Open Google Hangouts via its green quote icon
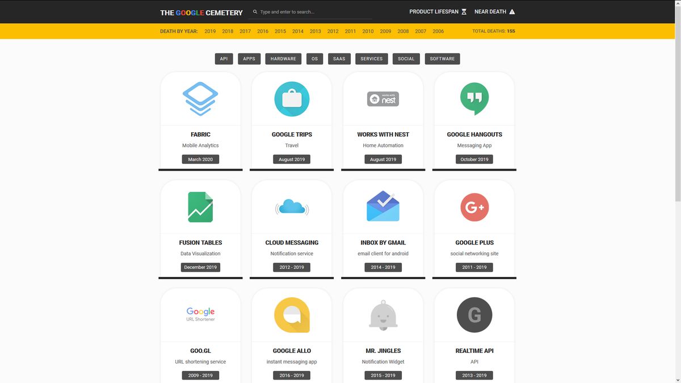This screenshot has height=383, width=681. coord(474,98)
